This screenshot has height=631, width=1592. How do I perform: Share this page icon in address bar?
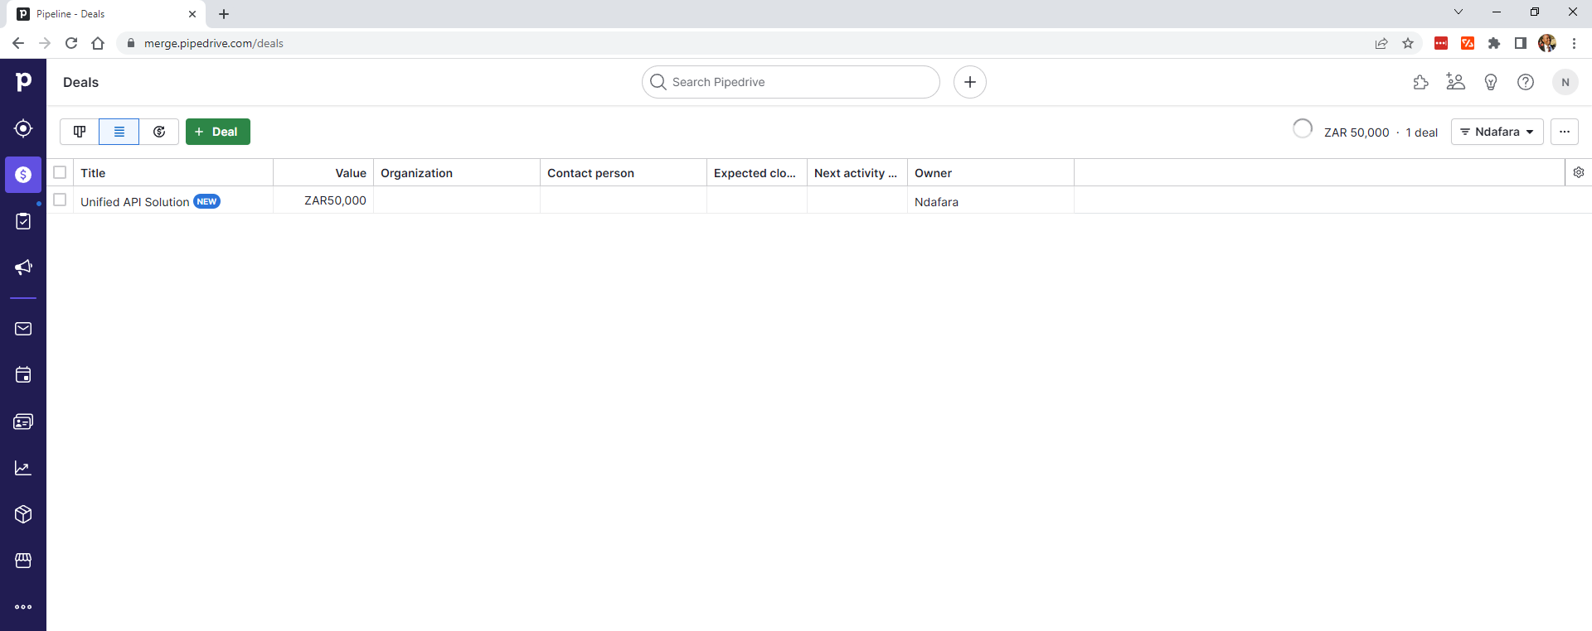coord(1381,43)
